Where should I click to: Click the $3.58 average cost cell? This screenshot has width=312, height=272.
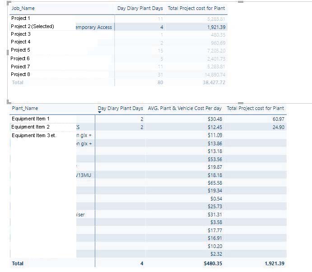(x=216, y=222)
